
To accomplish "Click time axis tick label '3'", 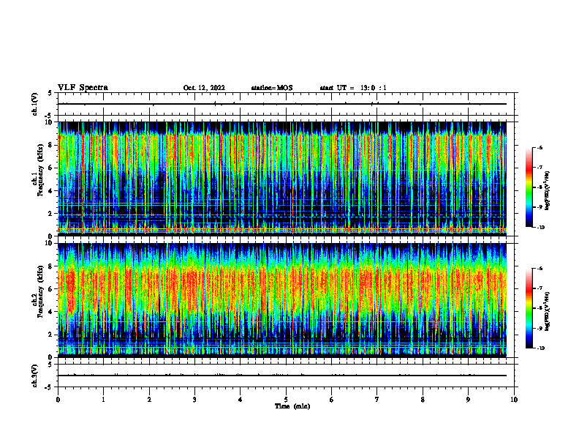I will tap(194, 400).
